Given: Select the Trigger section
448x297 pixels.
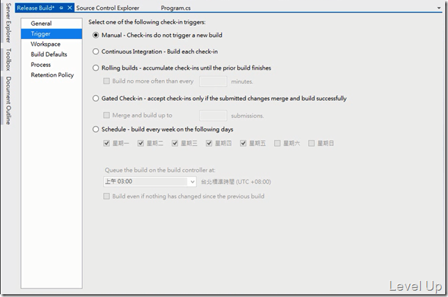Looking at the screenshot, I should click(51, 33).
